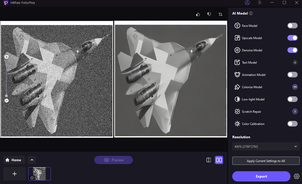Enable the Low-light Model toggle

click(292, 99)
